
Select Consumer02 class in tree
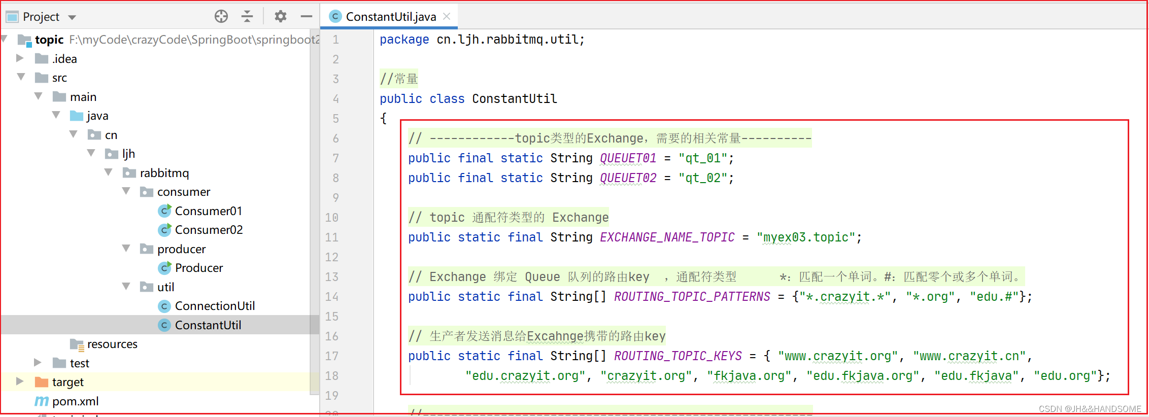pos(209,230)
